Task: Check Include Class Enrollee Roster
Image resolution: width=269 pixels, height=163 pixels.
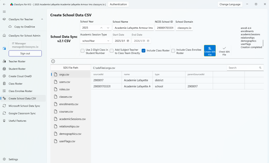Action: point(173,51)
